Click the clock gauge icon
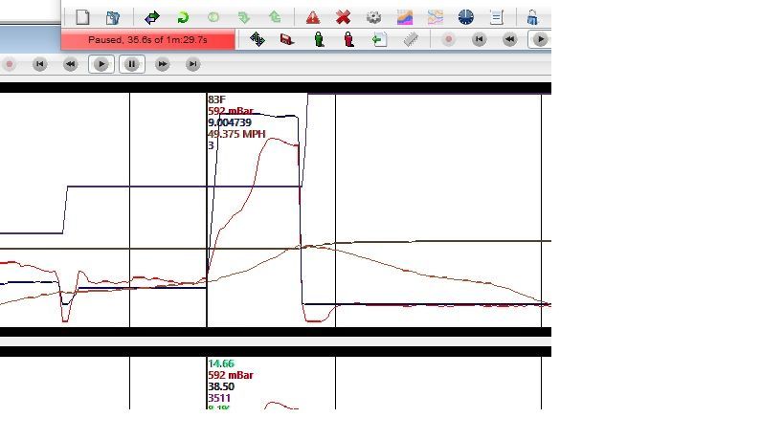The width and height of the screenshot is (784, 440). (x=465, y=17)
